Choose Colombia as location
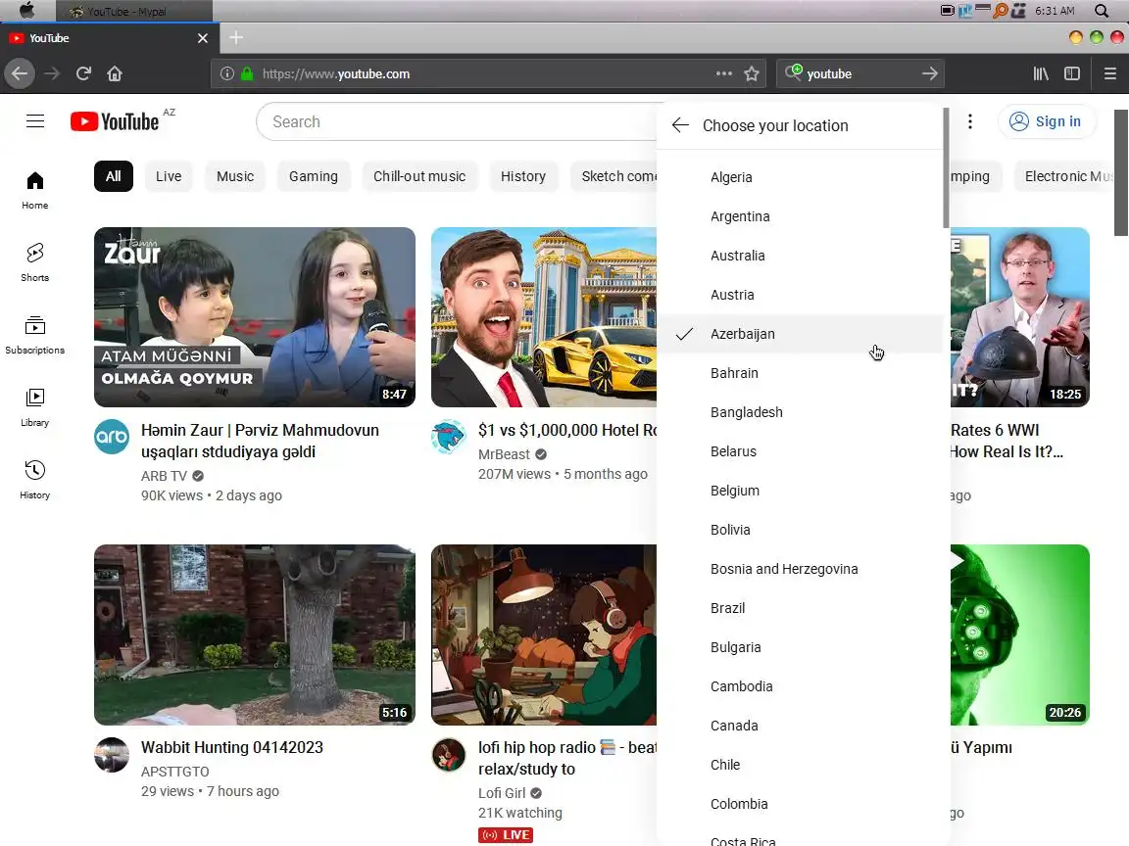This screenshot has height=846, width=1129. pos(800,804)
